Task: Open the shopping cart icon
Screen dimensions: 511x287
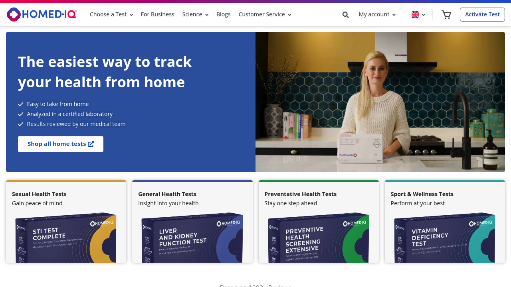Action: point(446,14)
